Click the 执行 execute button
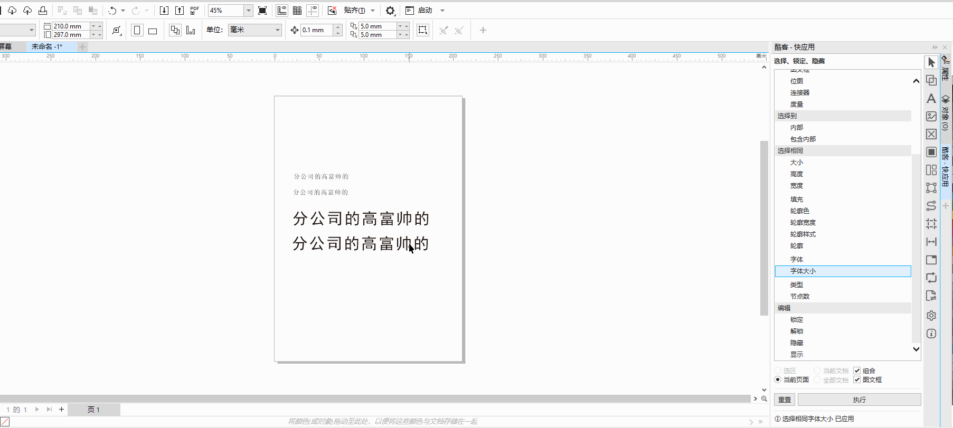The image size is (953, 428). point(860,400)
